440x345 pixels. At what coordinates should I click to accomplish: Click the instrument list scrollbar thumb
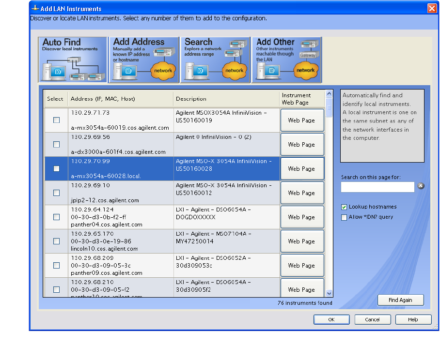[x=329, y=107]
